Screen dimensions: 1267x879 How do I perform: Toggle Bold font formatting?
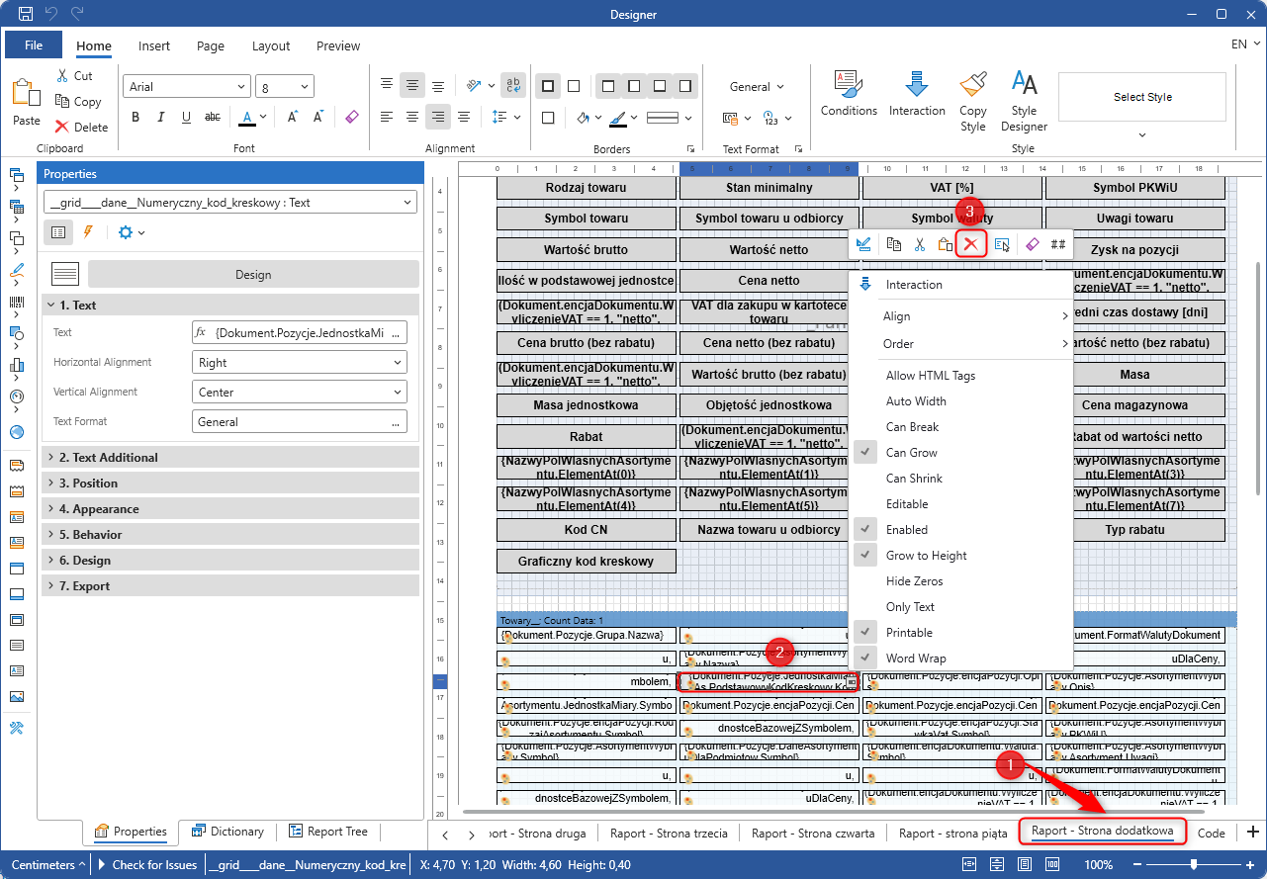(x=136, y=118)
